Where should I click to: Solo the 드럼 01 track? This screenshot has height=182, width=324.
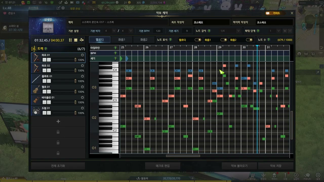point(49,113)
